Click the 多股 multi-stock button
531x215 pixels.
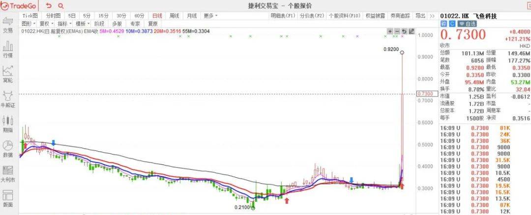[x=117, y=24]
